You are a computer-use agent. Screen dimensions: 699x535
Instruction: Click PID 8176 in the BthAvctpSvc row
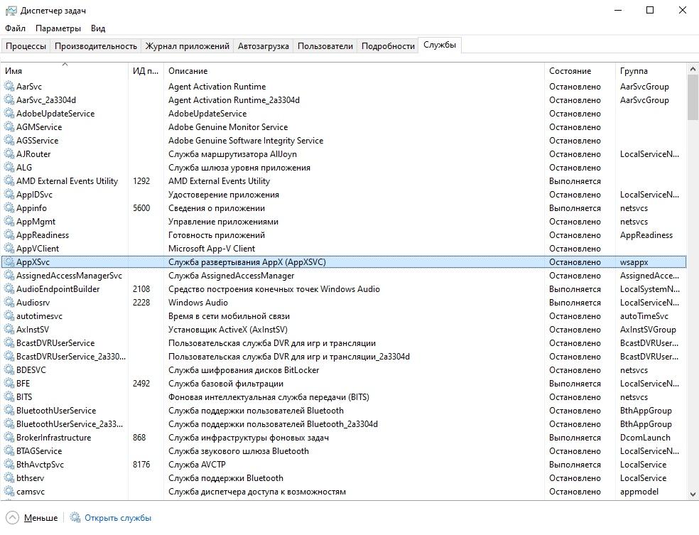click(x=141, y=464)
